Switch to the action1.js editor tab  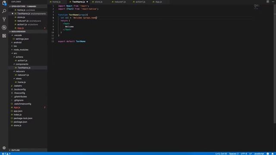coord(140,2)
